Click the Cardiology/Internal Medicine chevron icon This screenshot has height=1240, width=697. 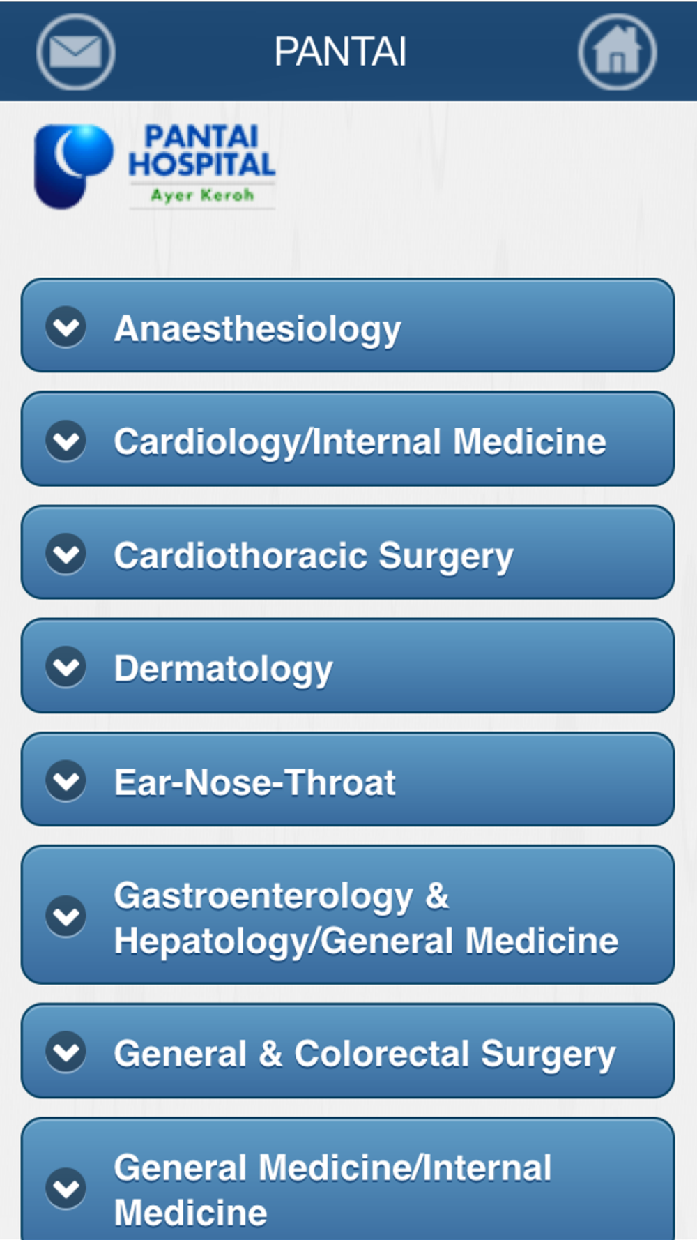pos(66,440)
